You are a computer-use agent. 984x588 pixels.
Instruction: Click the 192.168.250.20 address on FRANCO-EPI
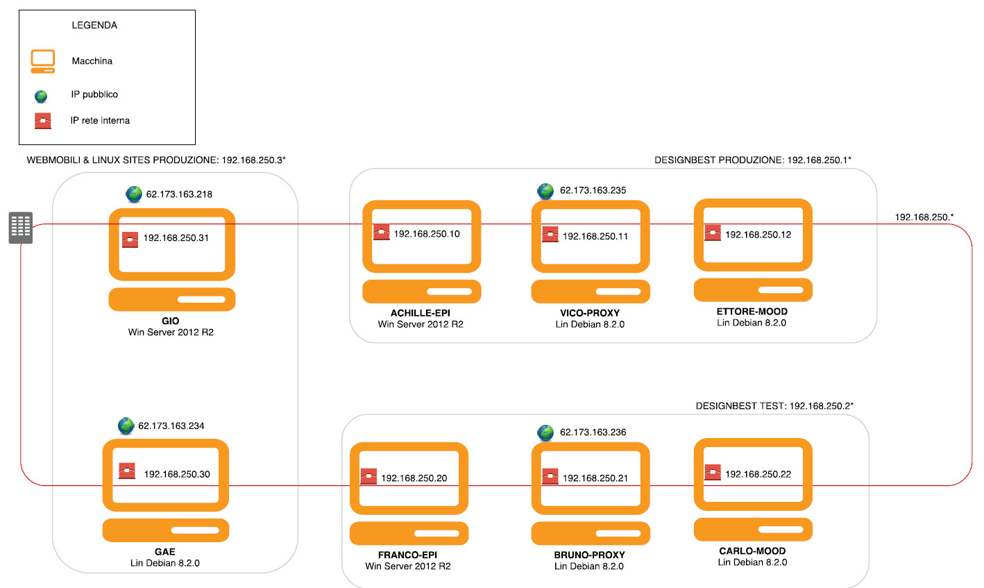point(414,478)
